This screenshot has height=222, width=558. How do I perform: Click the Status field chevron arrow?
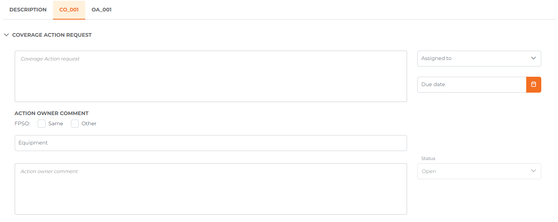[533, 171]
